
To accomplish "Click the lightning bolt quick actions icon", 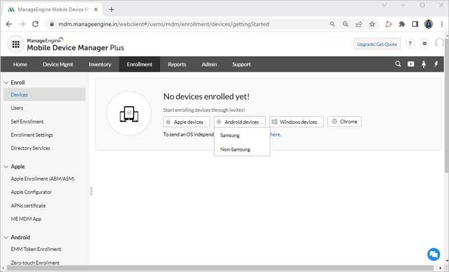I will [x=436, y=64].
